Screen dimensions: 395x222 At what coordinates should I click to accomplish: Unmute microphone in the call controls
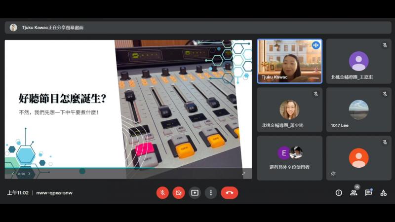162,193
